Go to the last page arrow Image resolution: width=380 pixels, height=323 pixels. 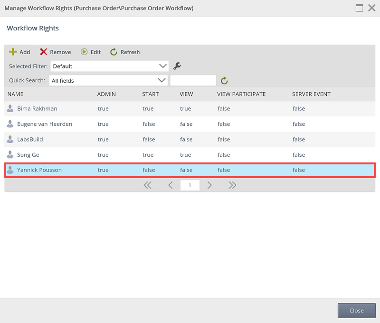[x=232, y=185]
